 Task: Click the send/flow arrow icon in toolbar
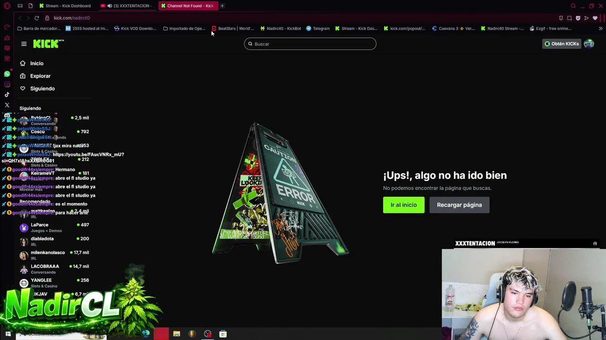587,18
